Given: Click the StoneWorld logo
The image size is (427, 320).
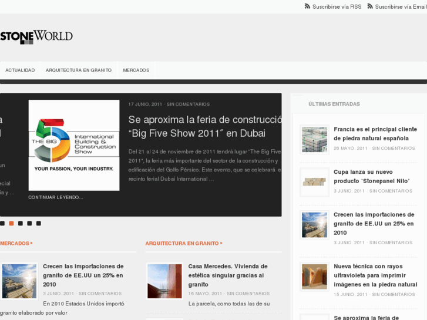Looking at the screenshot, I should coord(36,37).
